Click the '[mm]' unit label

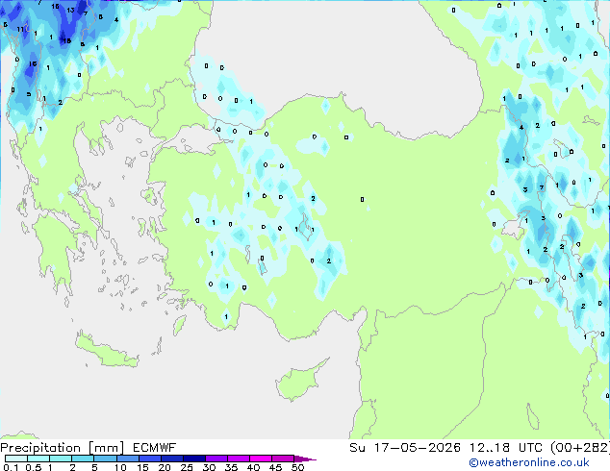click(x=106, y=448)
